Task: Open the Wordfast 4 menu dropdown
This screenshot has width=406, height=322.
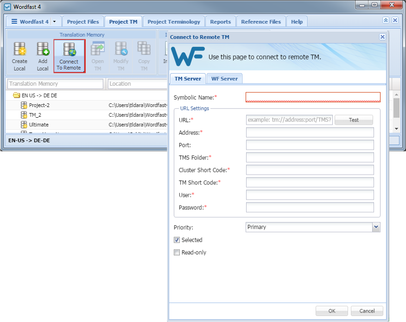Action: click(54, 21)
